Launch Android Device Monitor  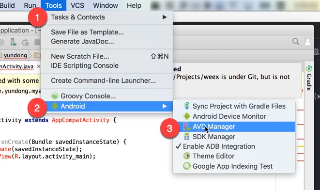click(234, 116)
